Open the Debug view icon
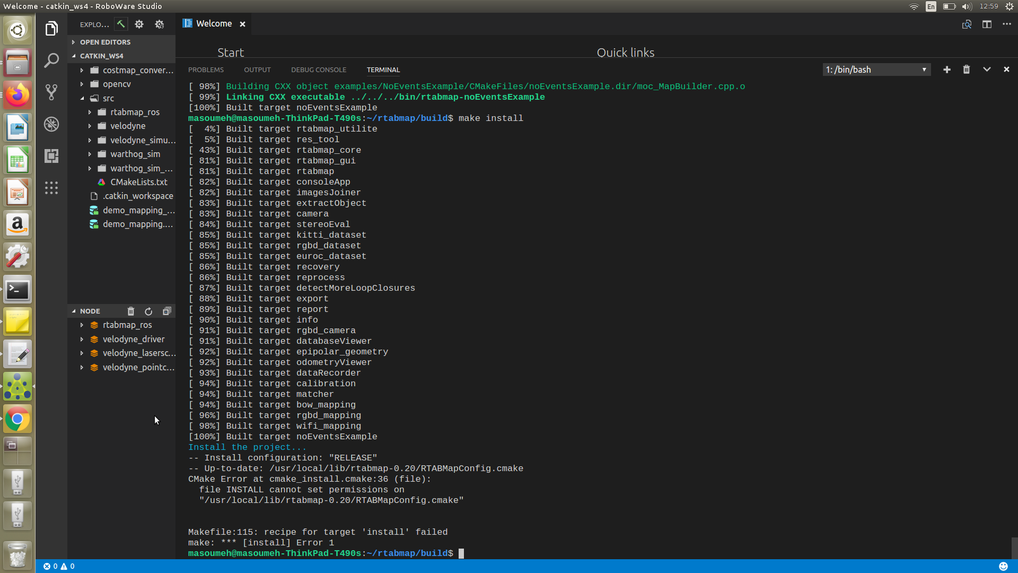This screenshot has height=573, width=1018. tap(51, 124)
